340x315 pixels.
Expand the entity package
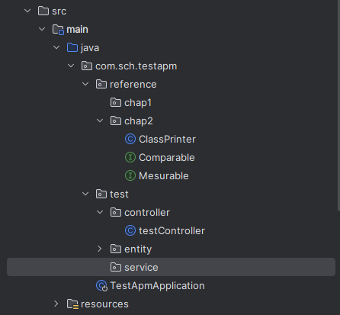pyautogui.click(x=100, y=249)
